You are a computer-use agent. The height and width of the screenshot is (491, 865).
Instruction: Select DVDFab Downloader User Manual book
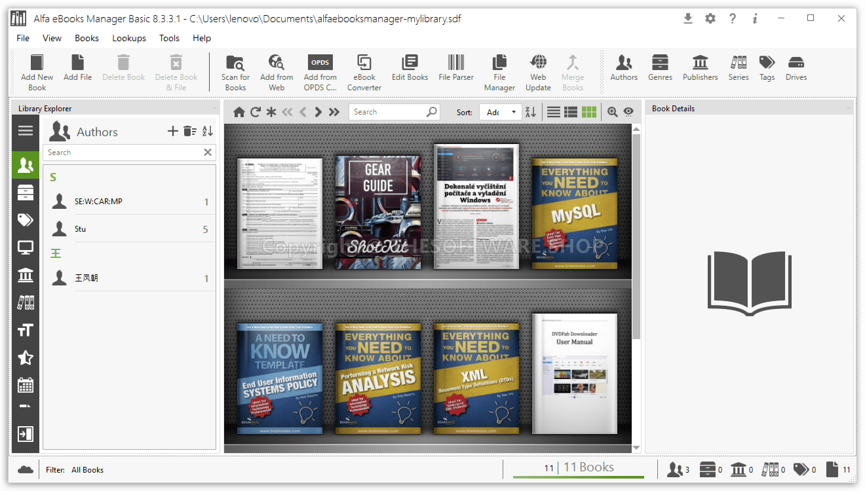[575, 373]
